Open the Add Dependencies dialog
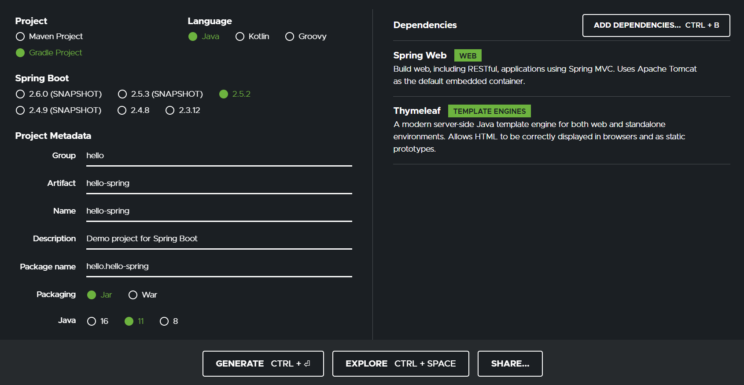The height and width of the screenshot is (385, 744). pos(656,25)
